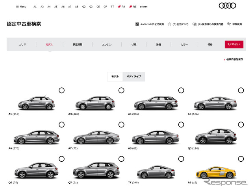Select the Q7 model radio circle
252x190 pixels.
point(121,159)
